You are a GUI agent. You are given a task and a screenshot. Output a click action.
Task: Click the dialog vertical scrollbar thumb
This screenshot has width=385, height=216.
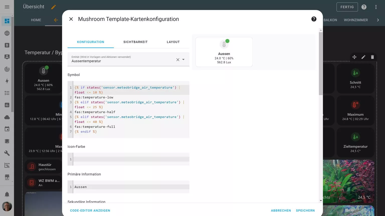point(321,63)
